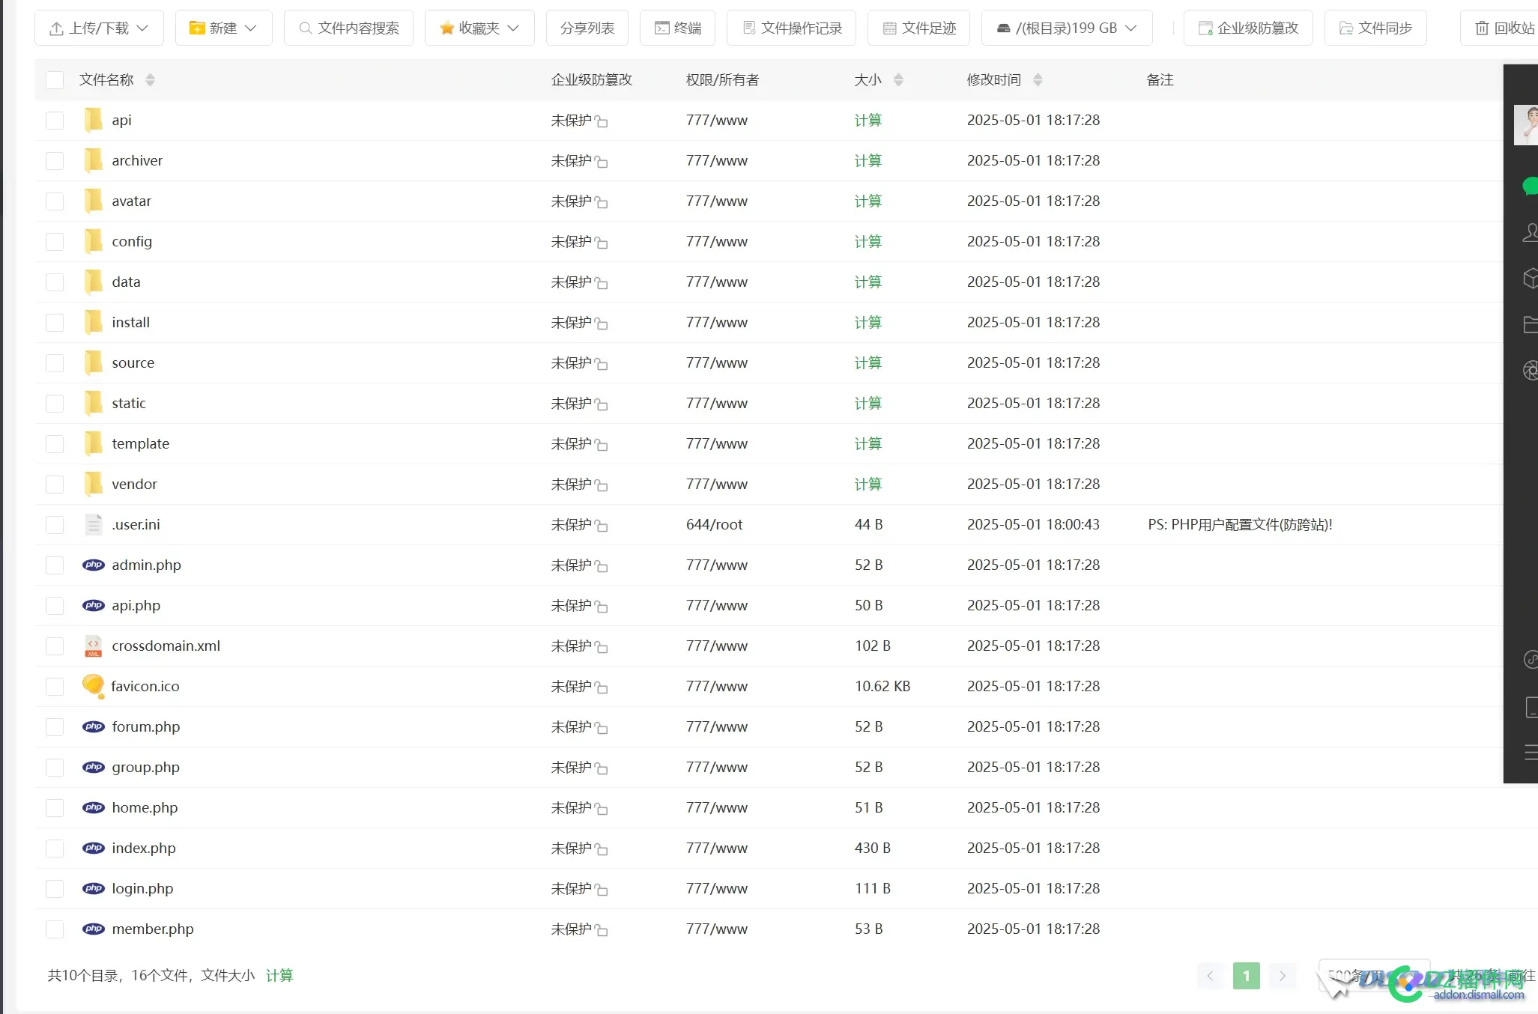Open the 新建 dropdown menu

[223, 28]
